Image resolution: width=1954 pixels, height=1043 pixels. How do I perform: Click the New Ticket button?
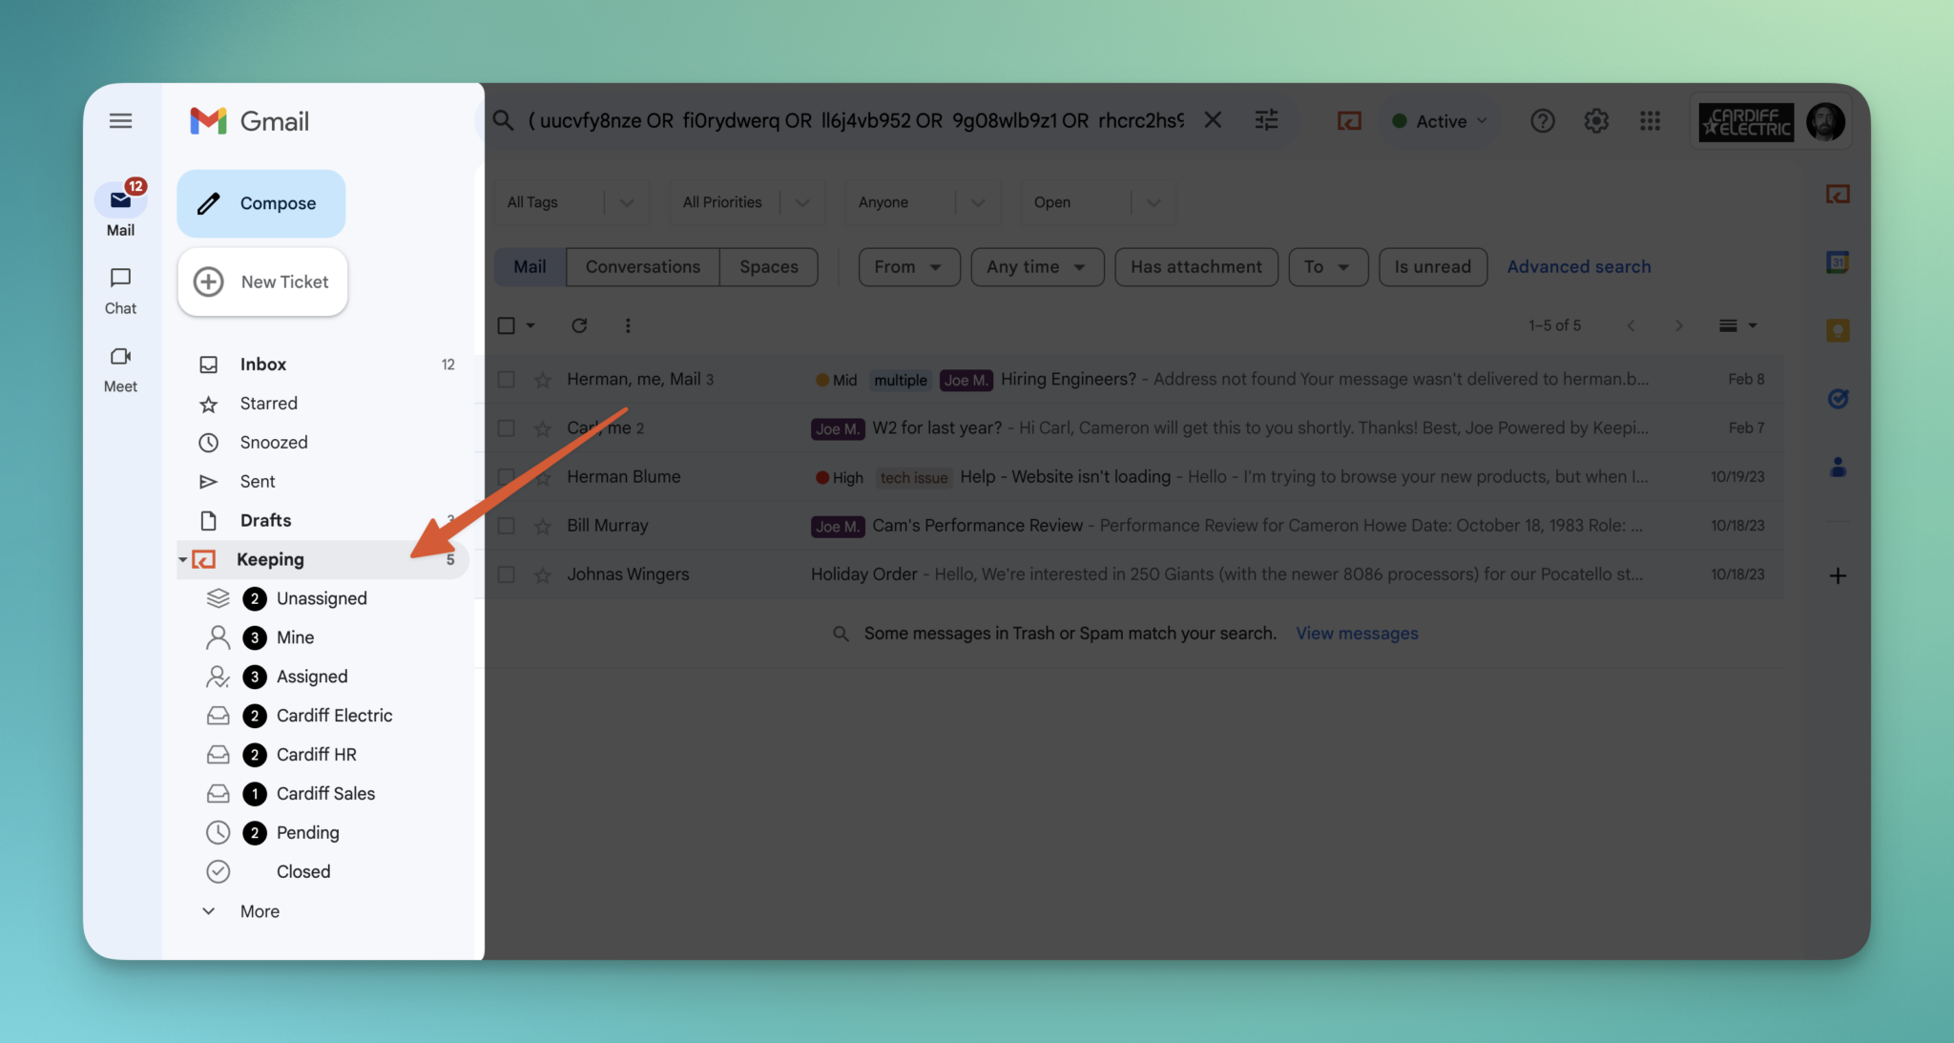(x=262, y=282)
